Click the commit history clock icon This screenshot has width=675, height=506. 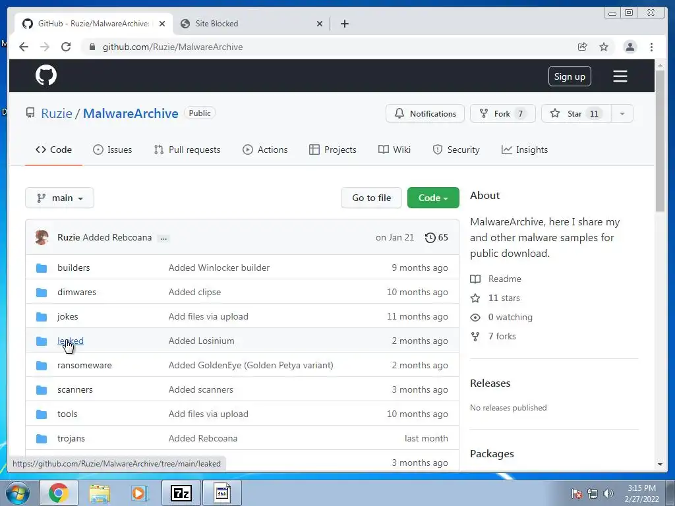pos(430,237)
